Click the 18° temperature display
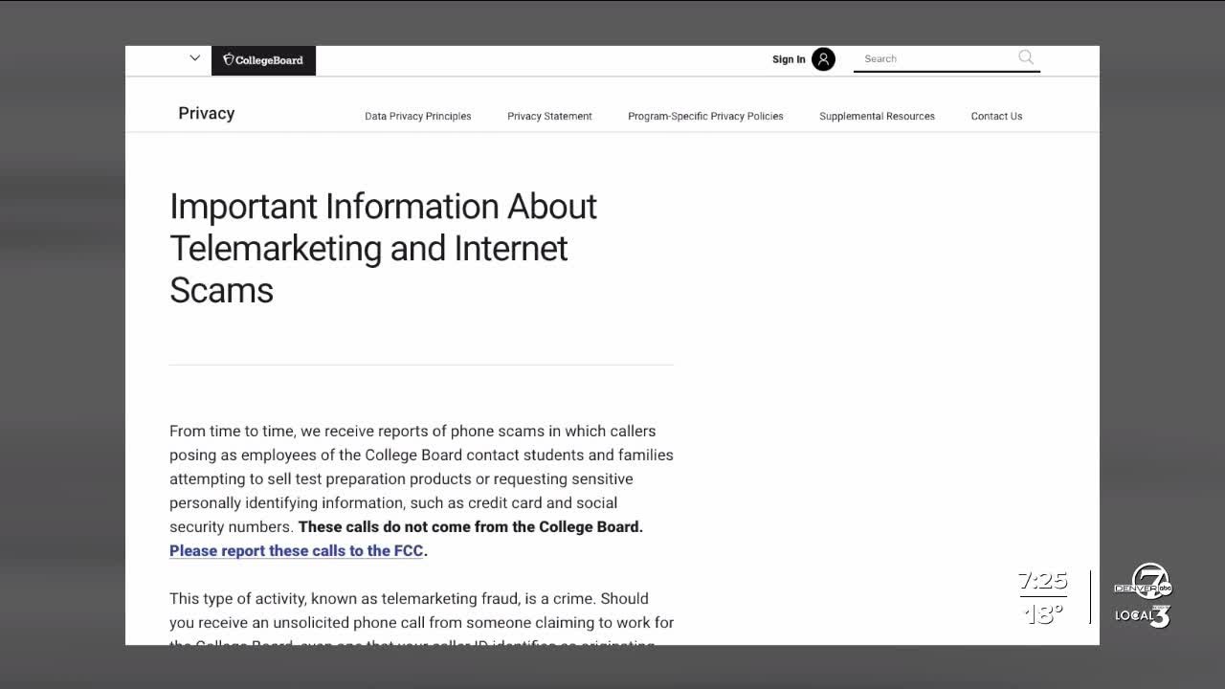This screenshot has height=689, width=1225. (1043, 612)
